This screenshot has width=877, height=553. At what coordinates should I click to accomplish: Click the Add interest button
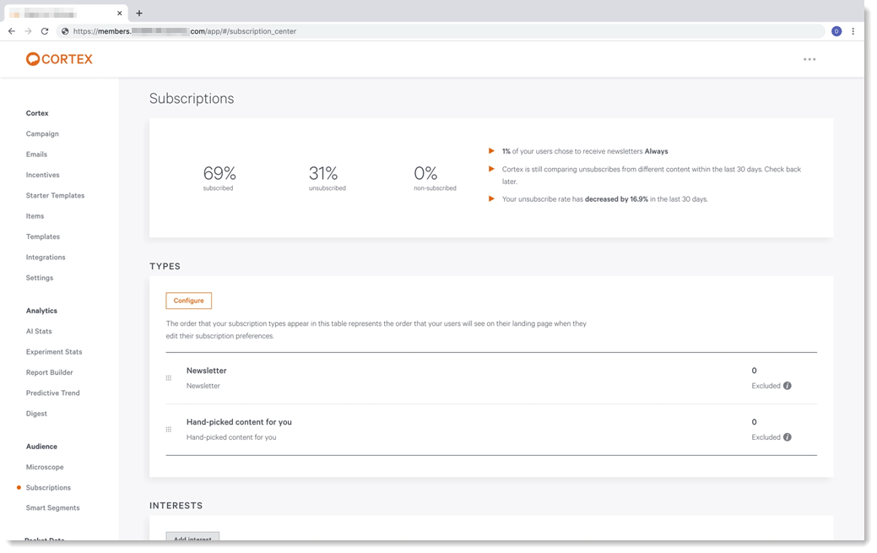[x=192, y=537]
